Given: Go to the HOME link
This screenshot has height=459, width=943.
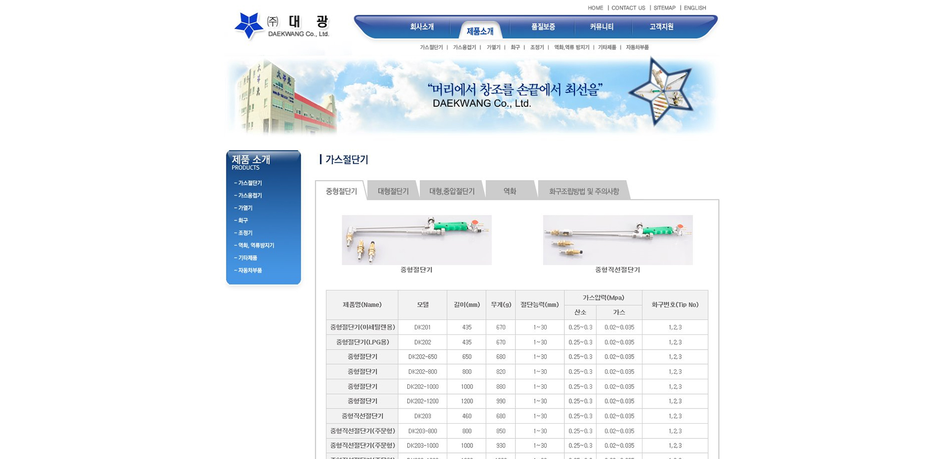Looking at the screenshot, I should click(595, 8).
